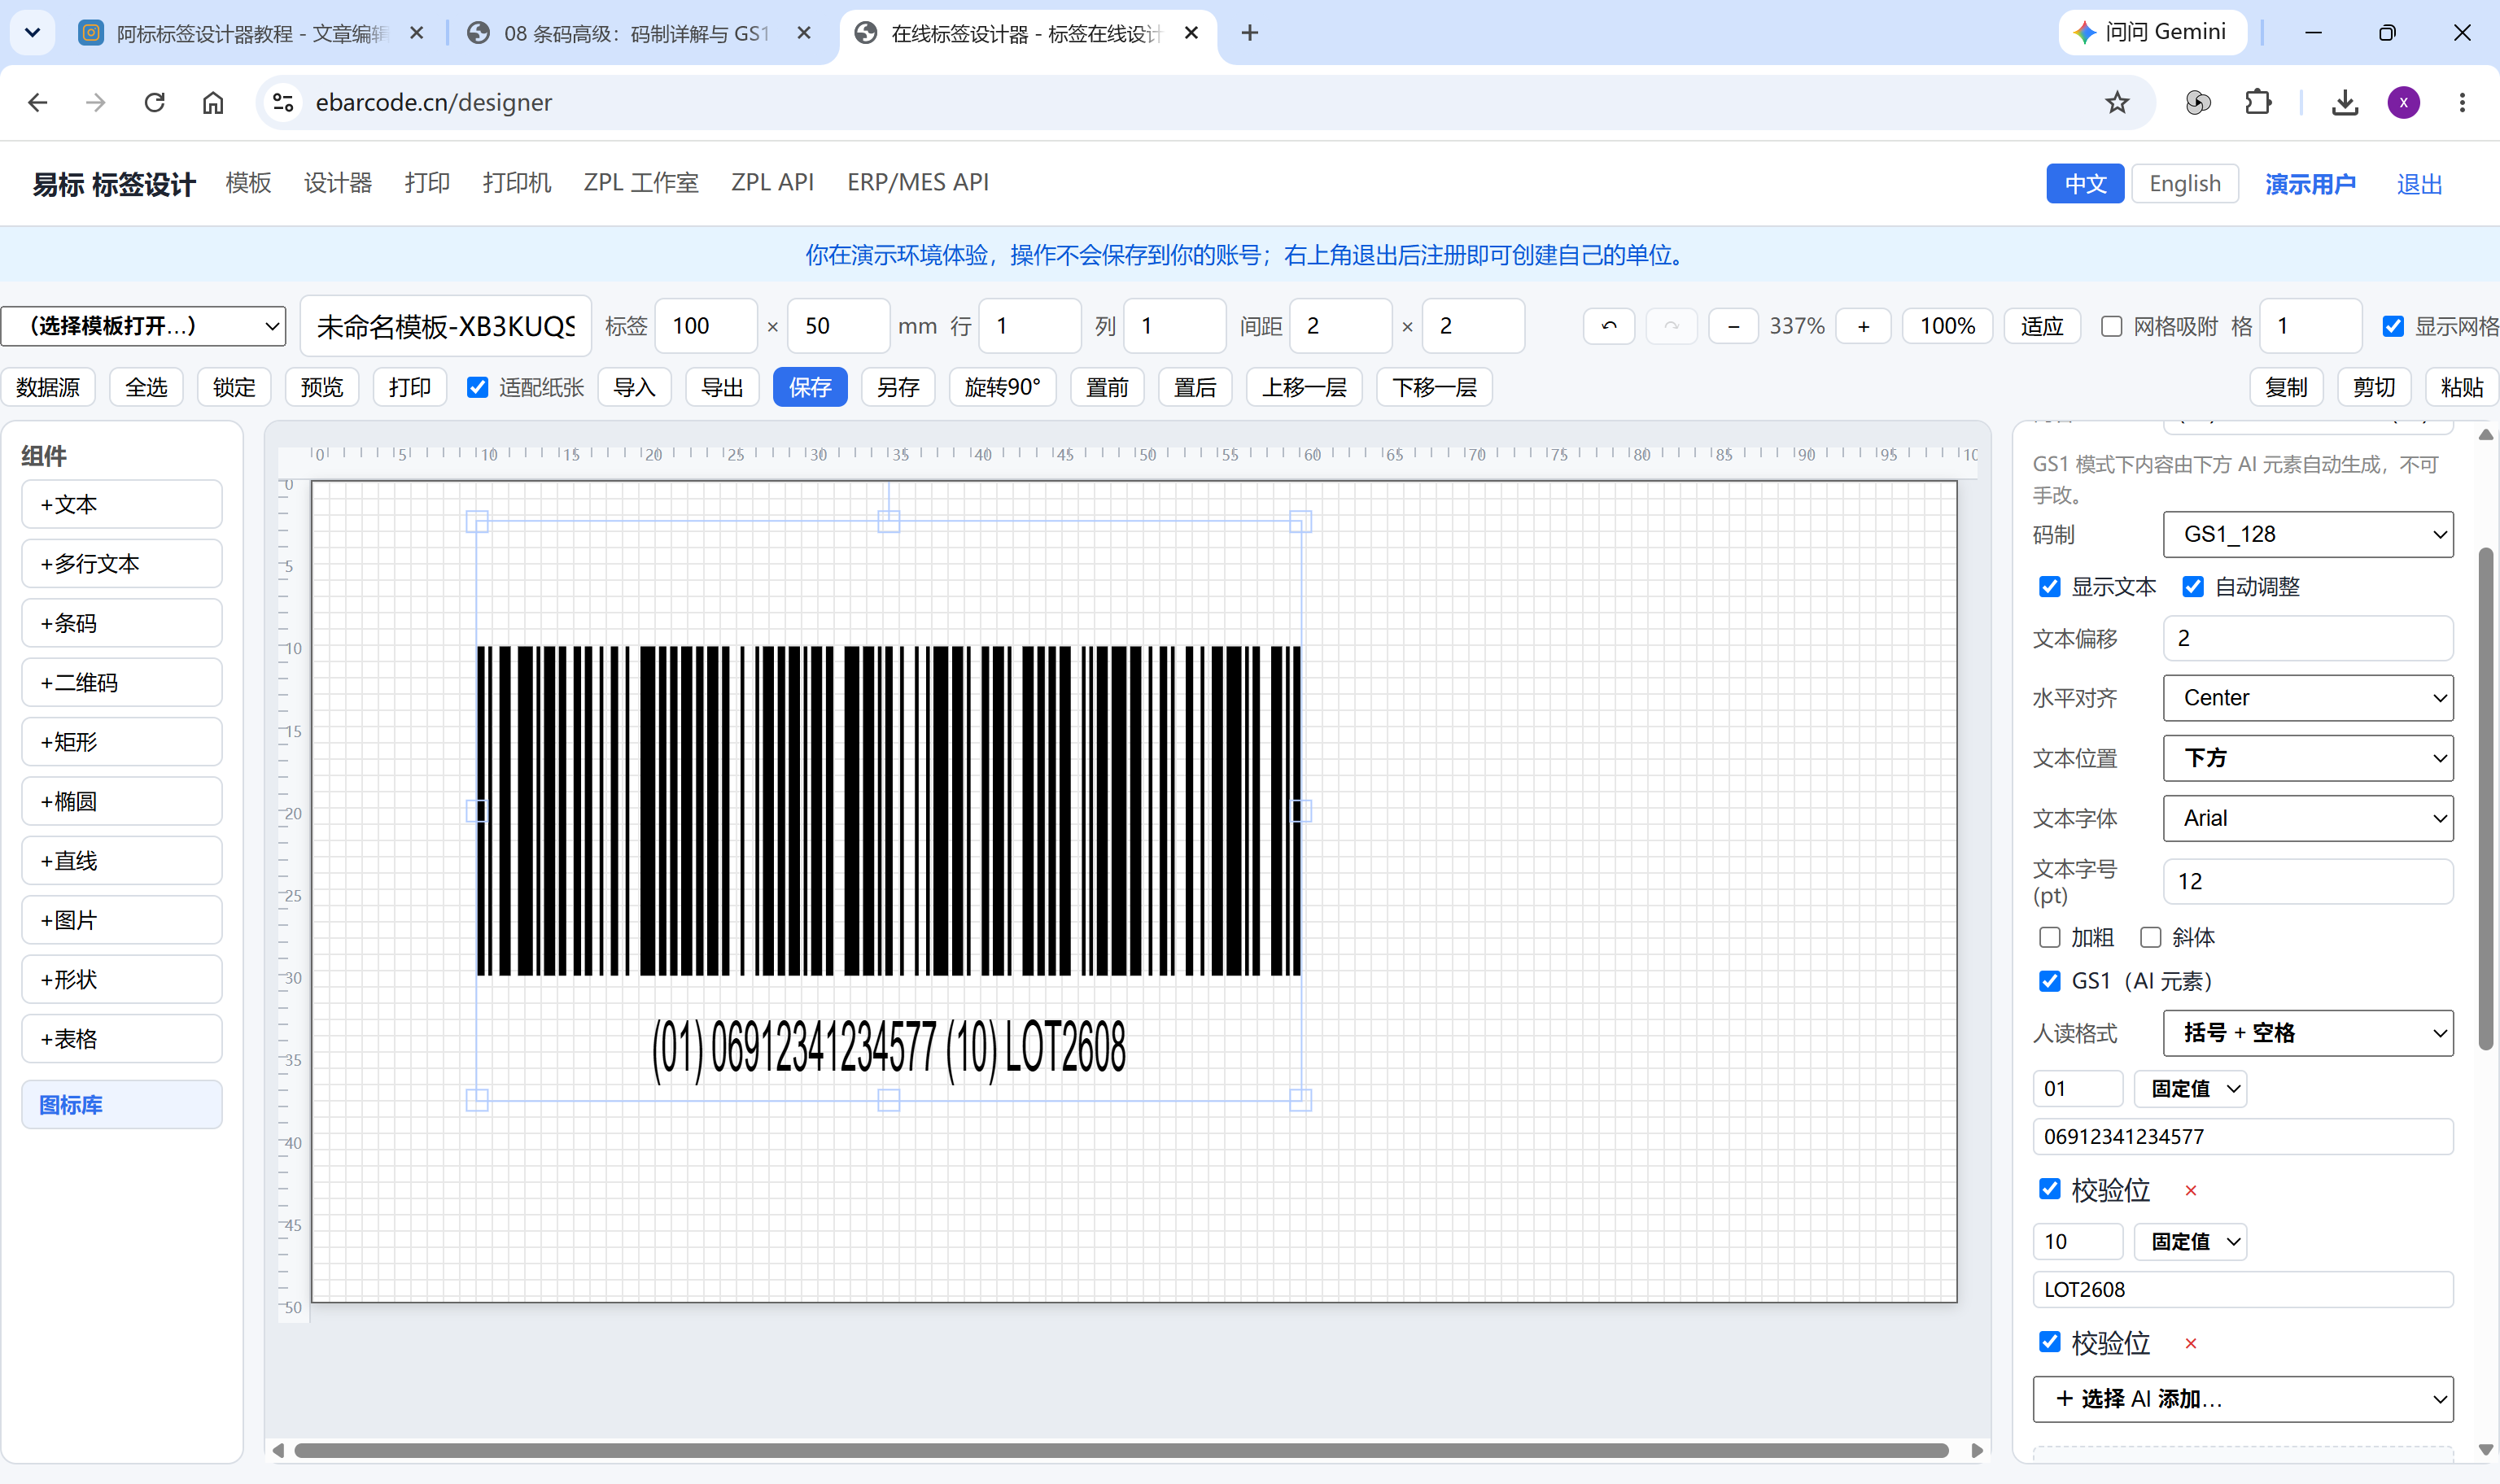2500x1484 pixels.
Task: Zoom out the canvas with minus button
Action: coord(1733,326)
